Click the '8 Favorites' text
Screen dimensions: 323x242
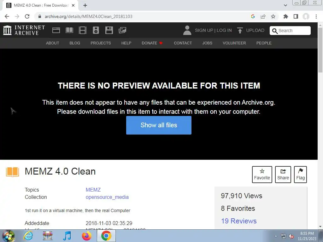[238, 208]
